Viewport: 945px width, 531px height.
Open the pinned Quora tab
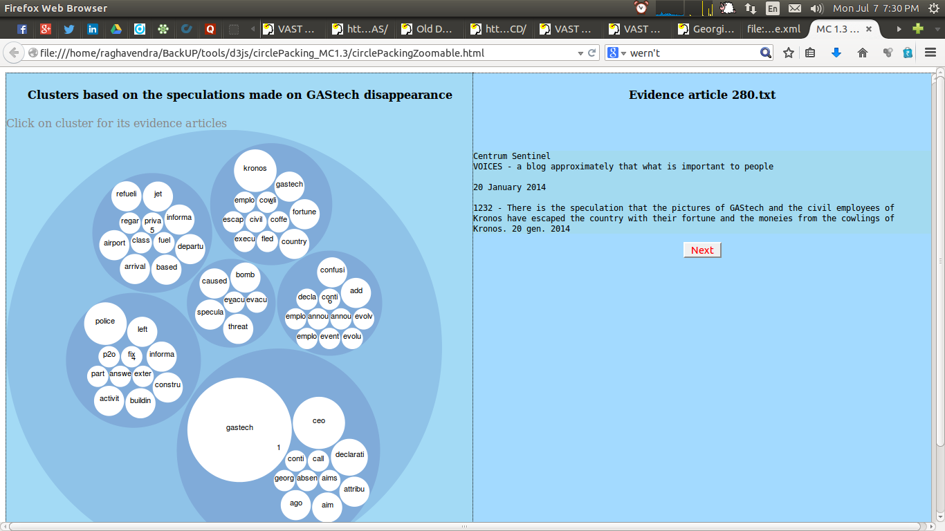(x=210, y=29)
